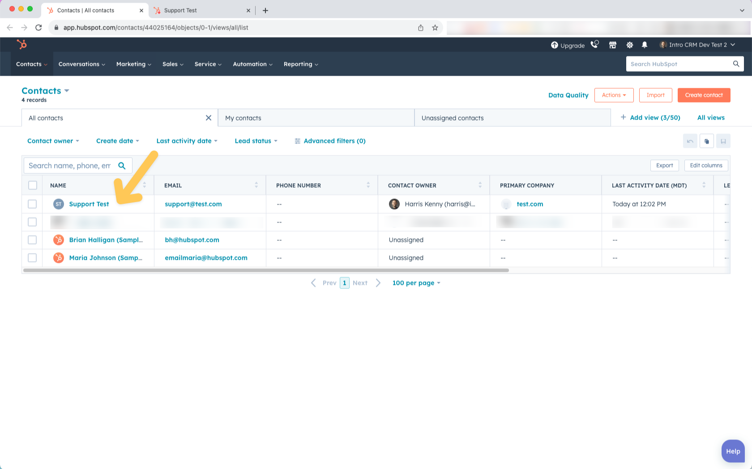Viewport: 752px width, 469px height.
Task: Check the box for Maria Johnson
Action: (x=32, y=258)
